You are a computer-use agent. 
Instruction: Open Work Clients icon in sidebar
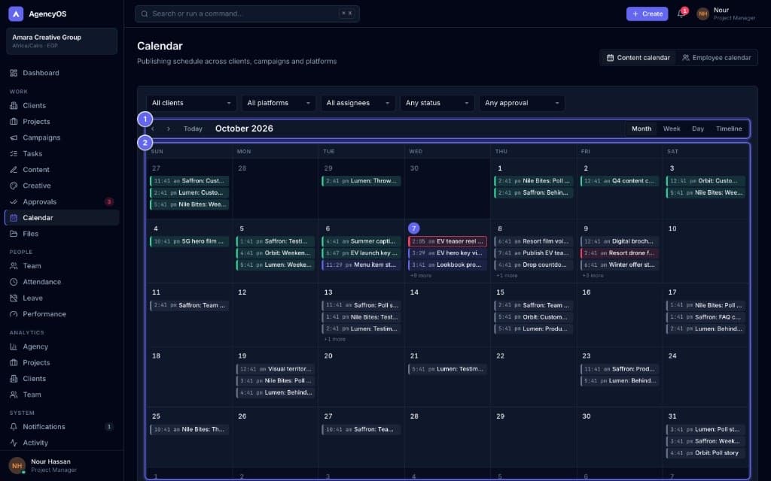pyautogui.click(x=14, y=105)
